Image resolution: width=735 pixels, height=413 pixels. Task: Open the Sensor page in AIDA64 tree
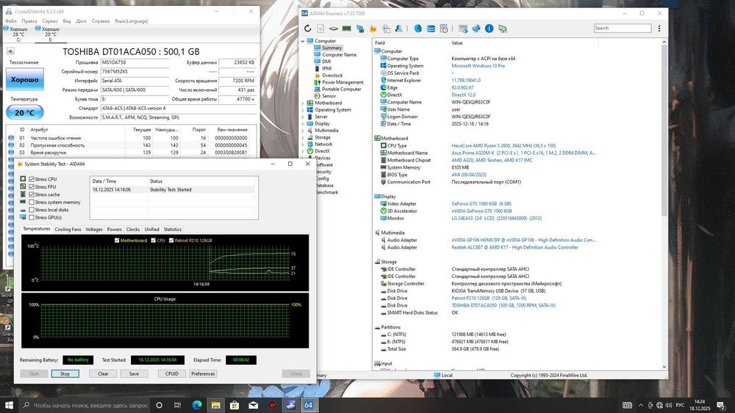pos(329,96)
